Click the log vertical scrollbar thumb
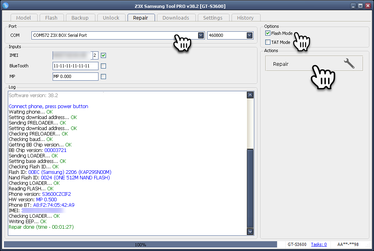Viewport: 374px width, 251px height. pyautogui.click(x=250, y=188)
